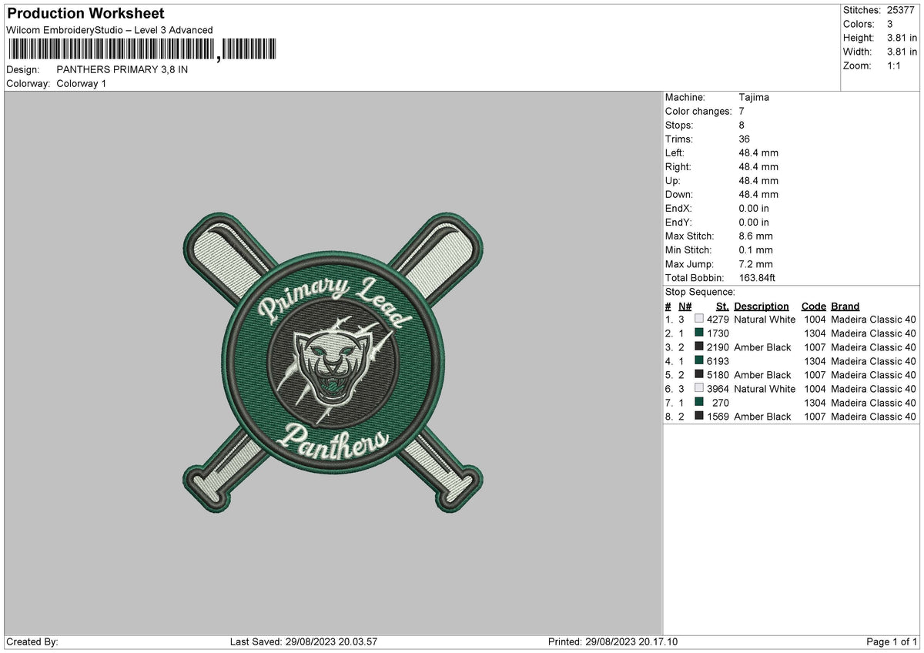The width and height of the screenshot is (924, 653).
Task: Select stitch count 1569 in row 8
Action: click(x=718, y=417)
